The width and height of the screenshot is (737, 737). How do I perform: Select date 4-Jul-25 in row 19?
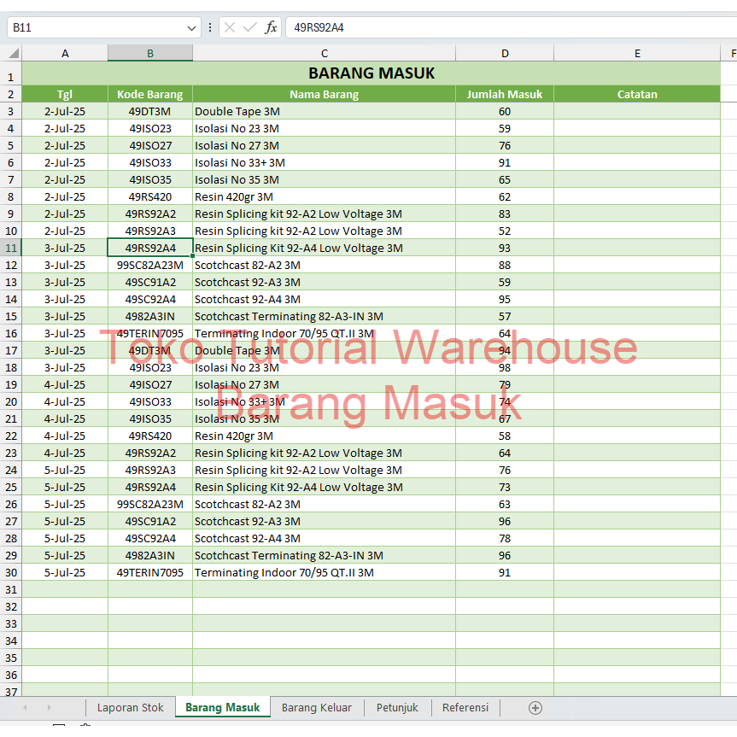65,384
